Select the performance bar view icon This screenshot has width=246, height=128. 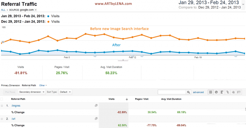pos(222,92)
